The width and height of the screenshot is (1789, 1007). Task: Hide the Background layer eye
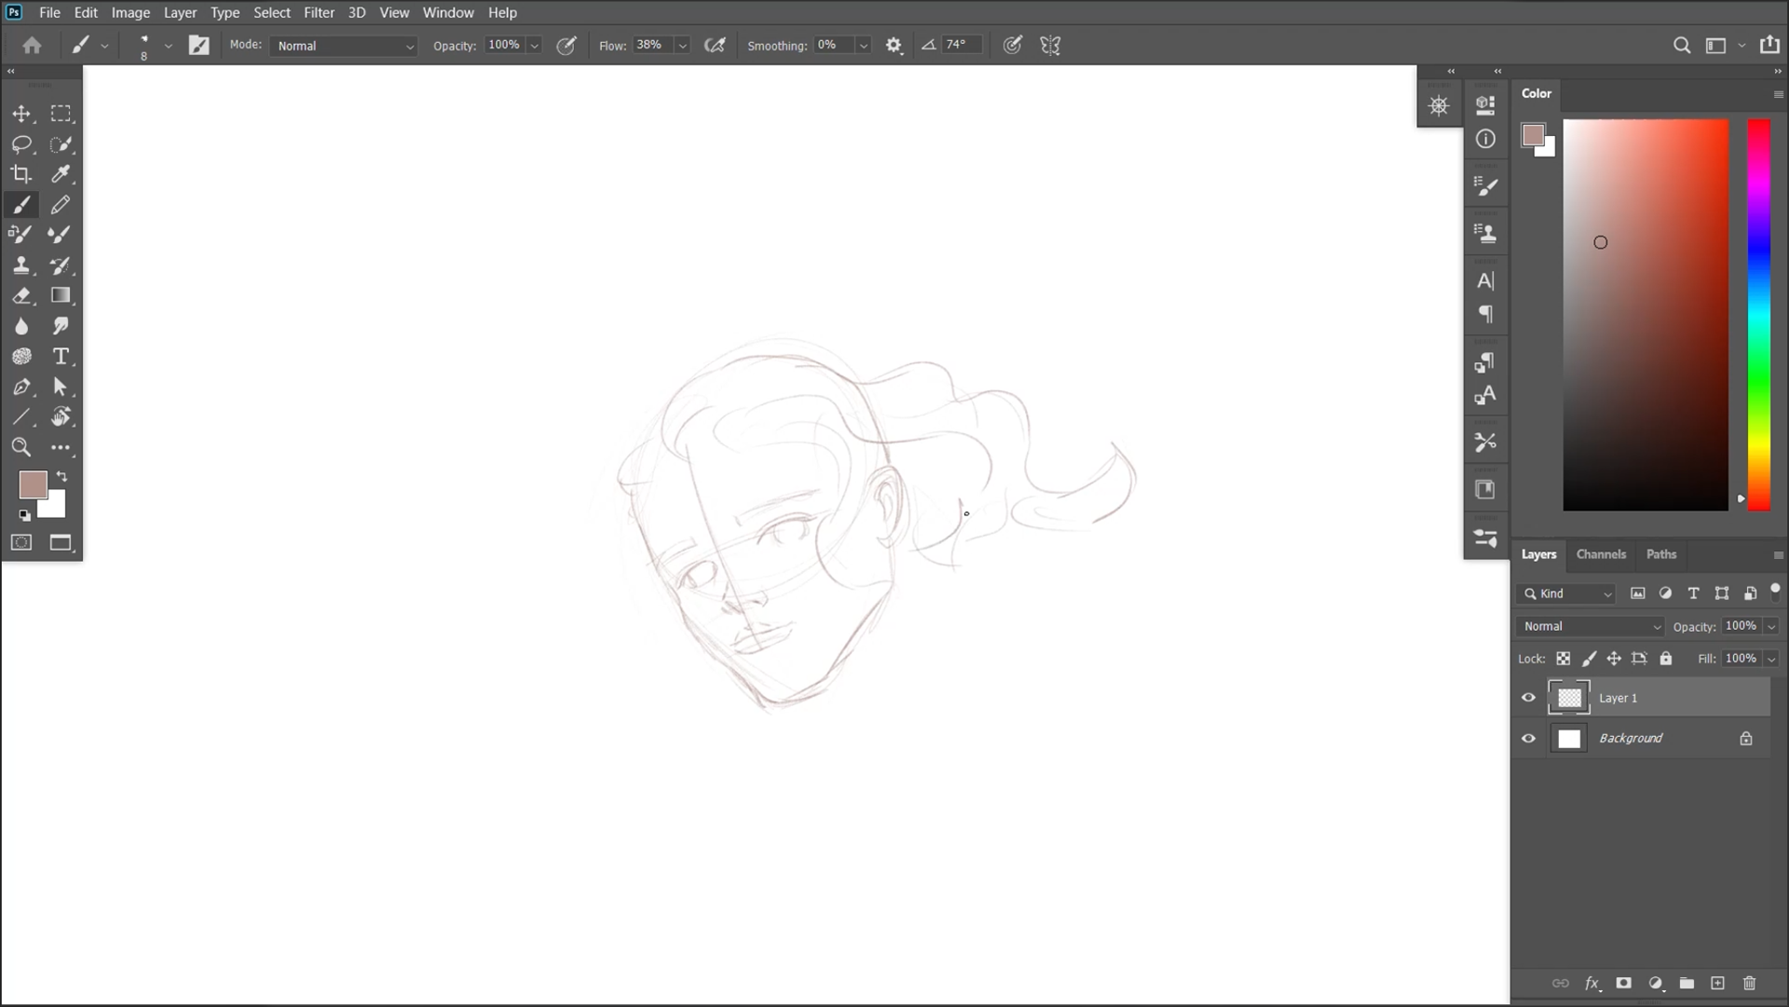pos(1528,739)
